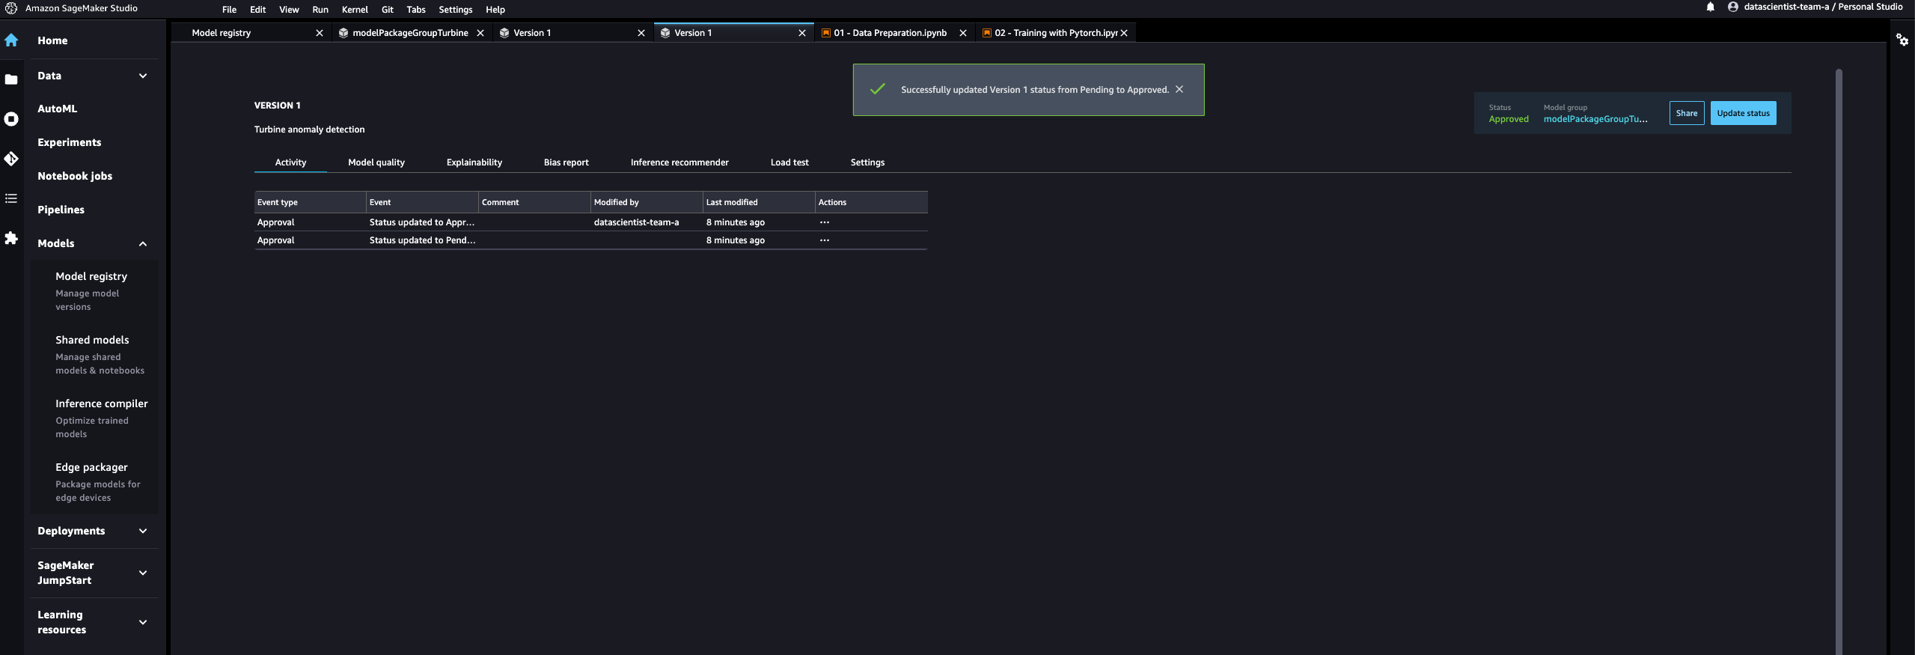
Task: Open the running terminals and kernels icon
Action: pyautogui.click(x=11, y=119)
